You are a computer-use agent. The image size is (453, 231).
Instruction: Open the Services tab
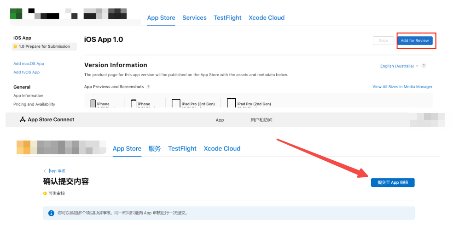pos(194,18)
